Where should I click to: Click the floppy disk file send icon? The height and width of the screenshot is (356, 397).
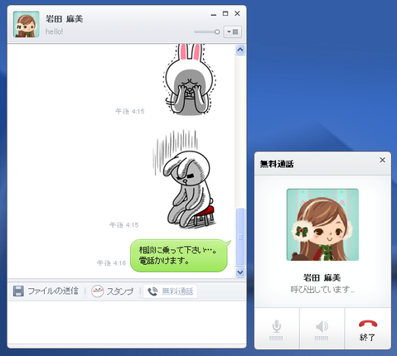(18, 291)
